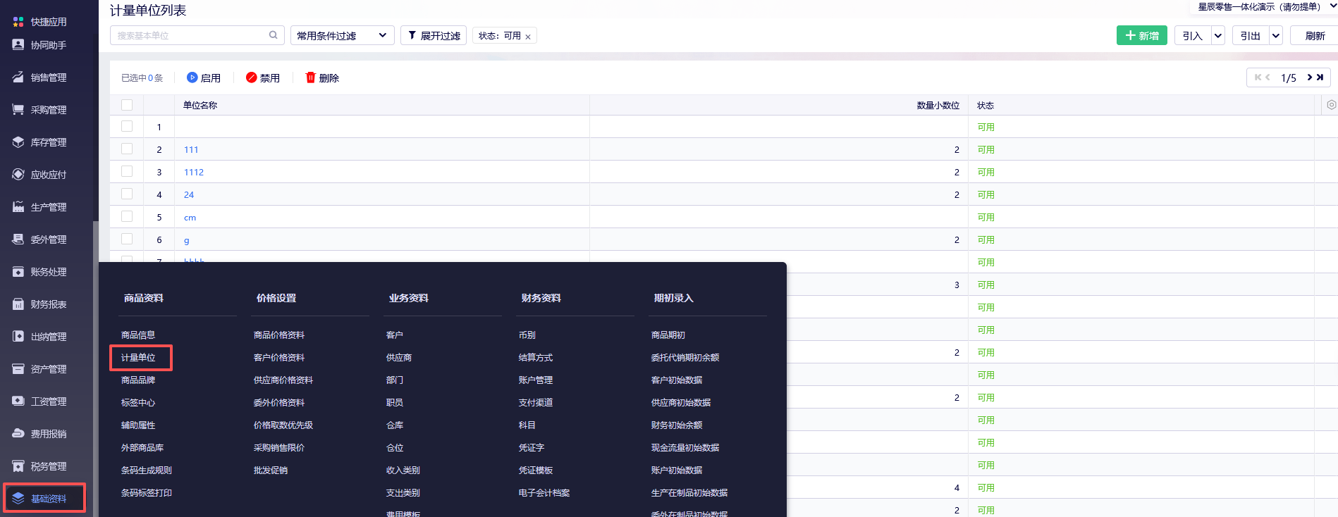Open 币别 under 财务资料
Viewport: 1338px width, 517px height.
(x=527, y=335)
